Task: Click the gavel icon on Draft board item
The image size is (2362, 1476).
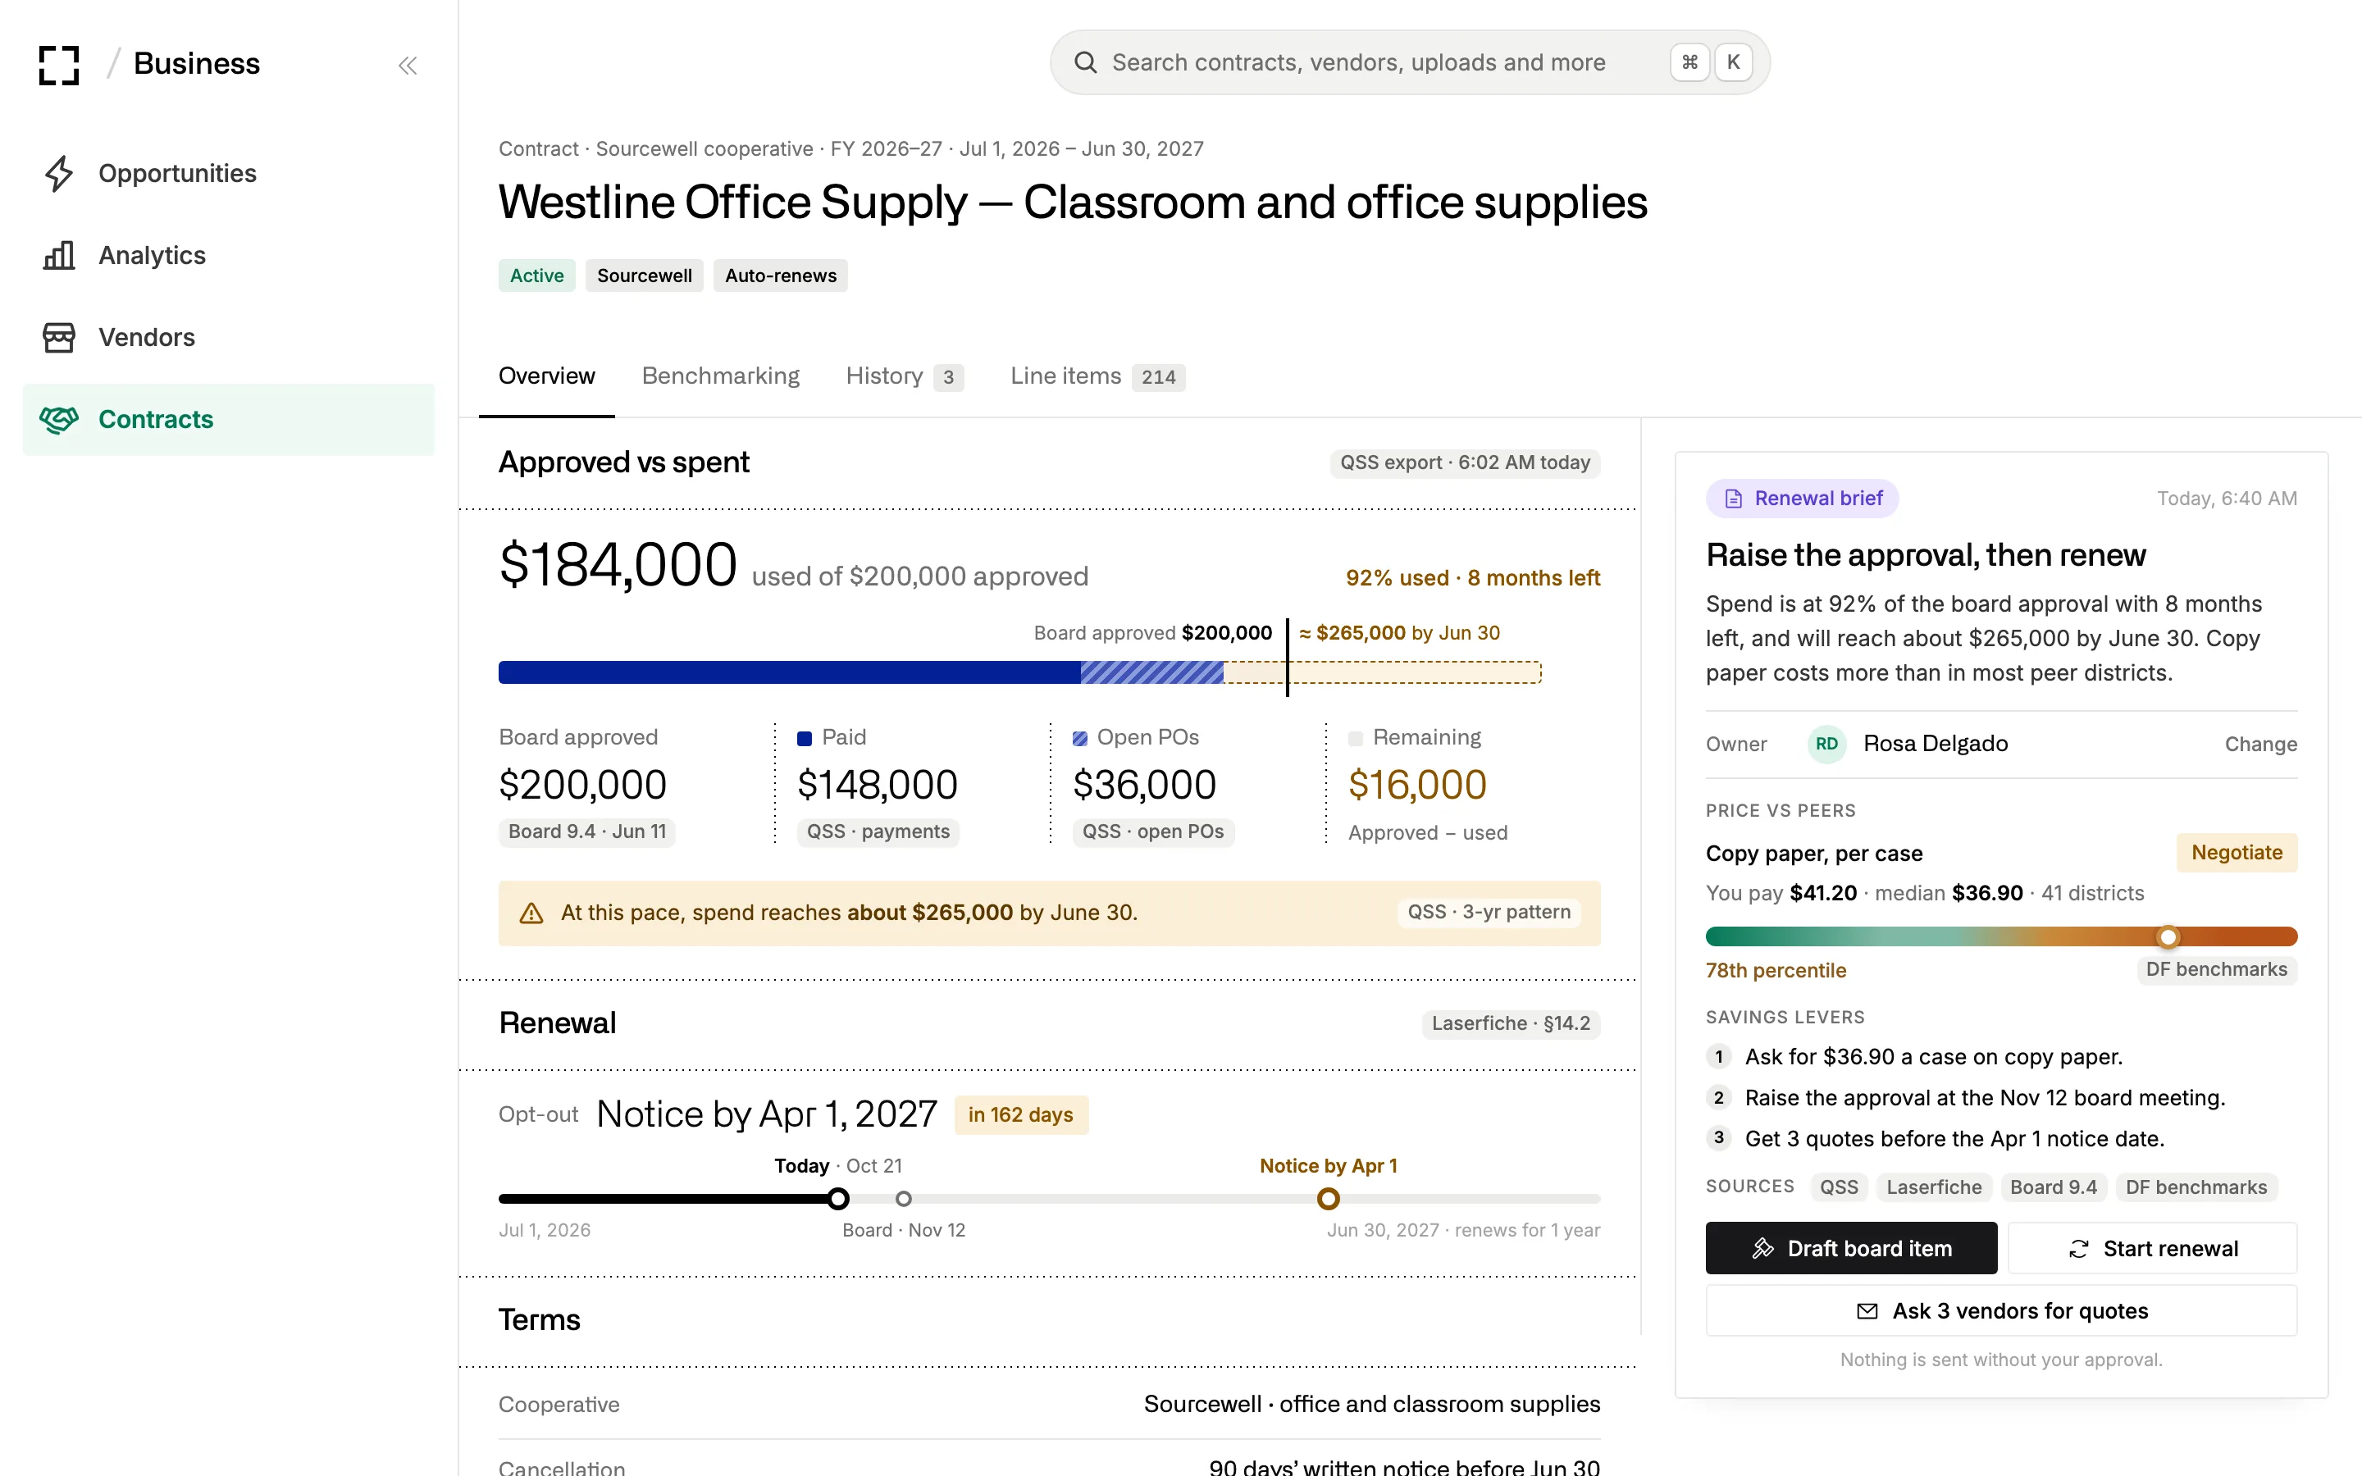Action: click(x=1762, y=1249)
